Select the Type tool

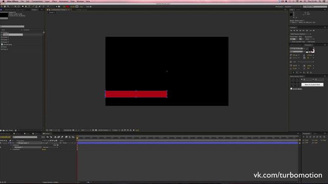click(29, 7)
